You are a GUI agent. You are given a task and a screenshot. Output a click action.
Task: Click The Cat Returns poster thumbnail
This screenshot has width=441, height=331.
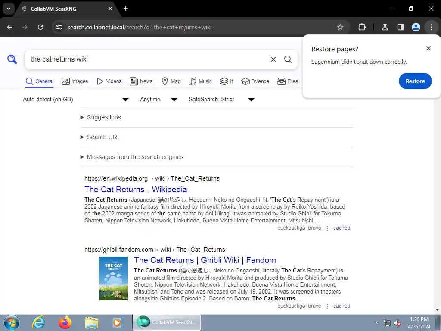[113, 278]
